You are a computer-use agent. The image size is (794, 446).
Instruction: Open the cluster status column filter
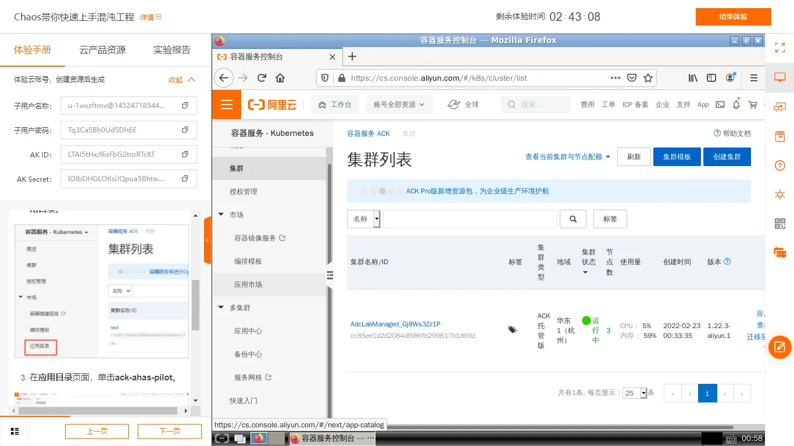[x=585, y=272]
